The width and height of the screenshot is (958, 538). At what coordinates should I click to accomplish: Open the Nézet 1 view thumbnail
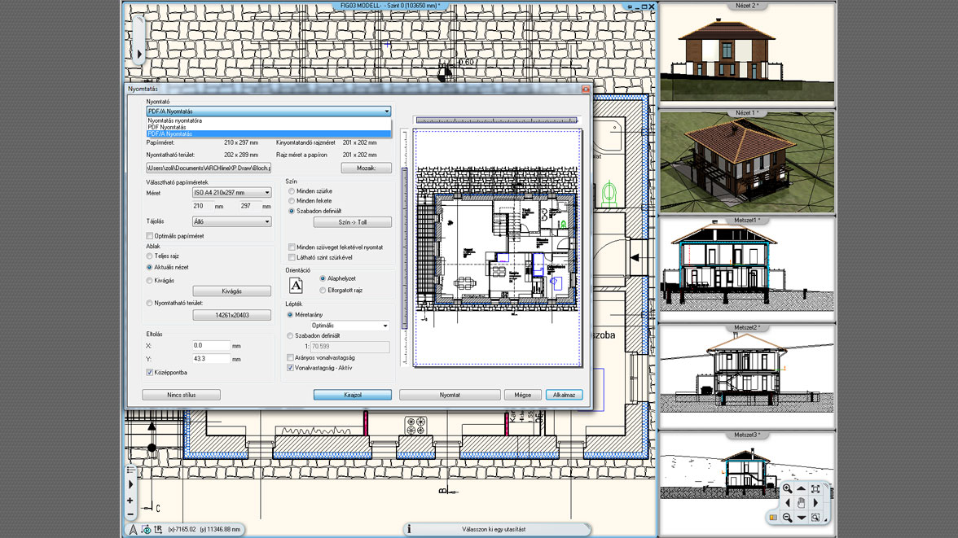pyautogui.click(x=746, y=162)
